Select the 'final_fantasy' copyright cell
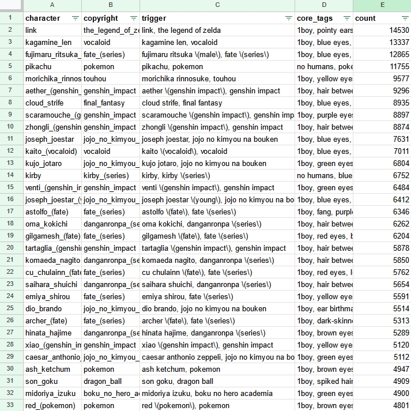Image resolution: width=411 pixels, height=411 pixels. pos(111,103)
